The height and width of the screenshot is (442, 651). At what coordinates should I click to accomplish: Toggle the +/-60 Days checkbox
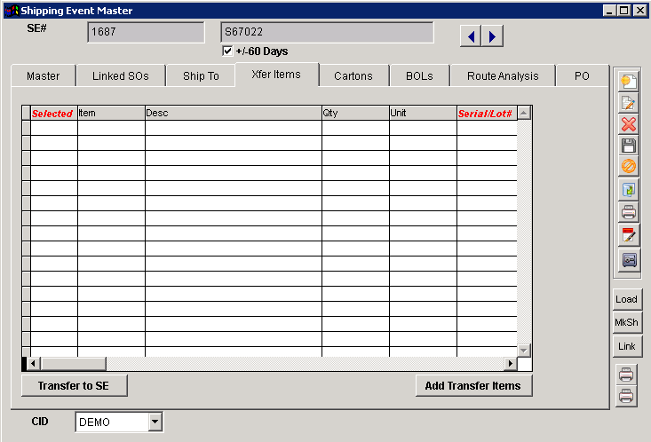[227, 51]
